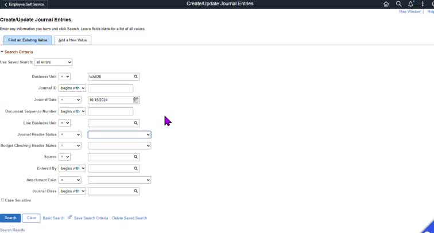This screenshot has height=233, width=434.
Task: Click the Business Unit lookup magnifier
Action: pos(136,76)
